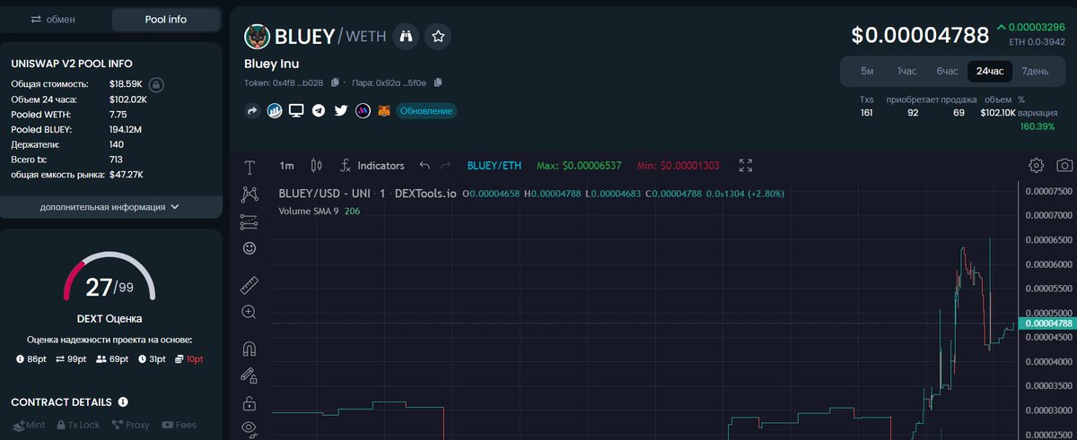This screenshot has height=440, width=1077.
Task: Click the 31pt clock score
Action: 152,359
